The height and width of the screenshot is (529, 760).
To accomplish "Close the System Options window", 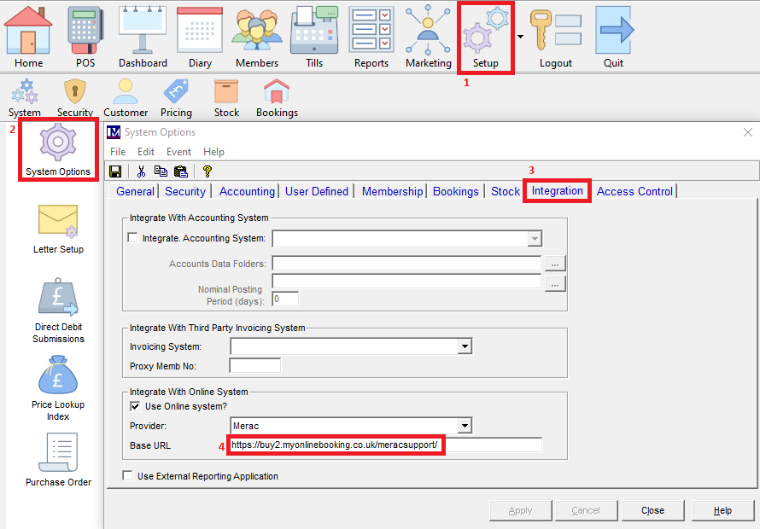I will click(x=748, y=132).
